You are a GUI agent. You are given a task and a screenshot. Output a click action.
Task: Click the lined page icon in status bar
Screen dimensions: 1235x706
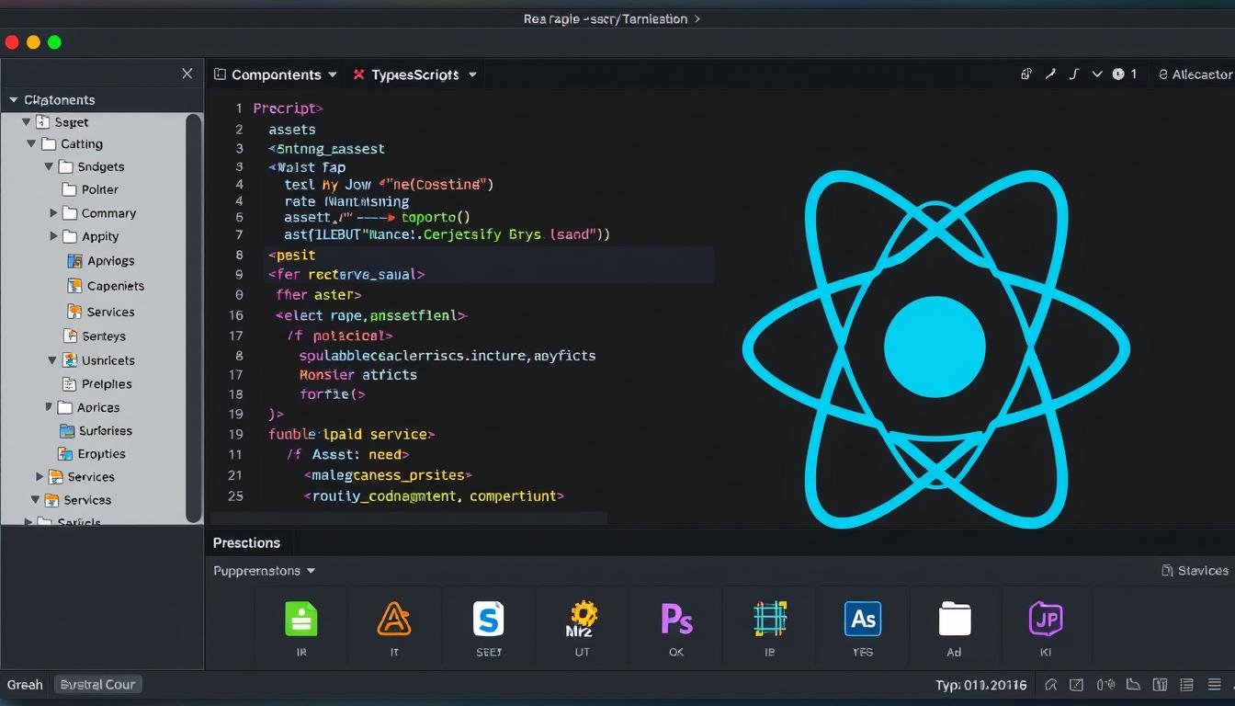(x=1188, y=685)
